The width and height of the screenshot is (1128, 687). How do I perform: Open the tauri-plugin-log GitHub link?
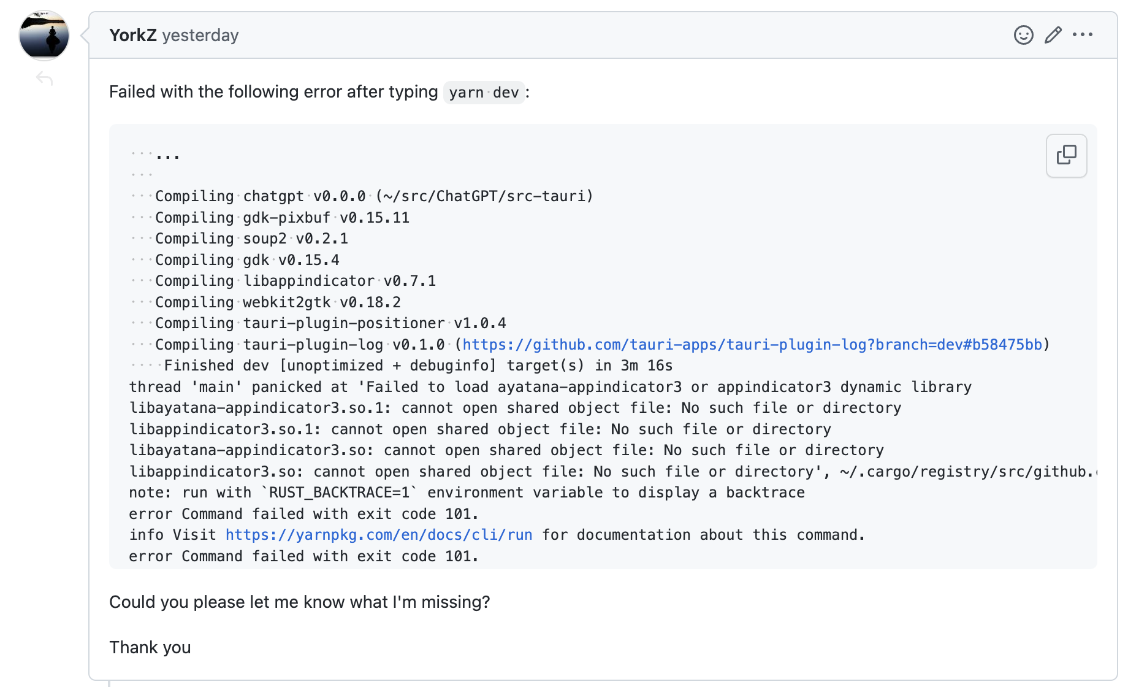tap(752, 345)
